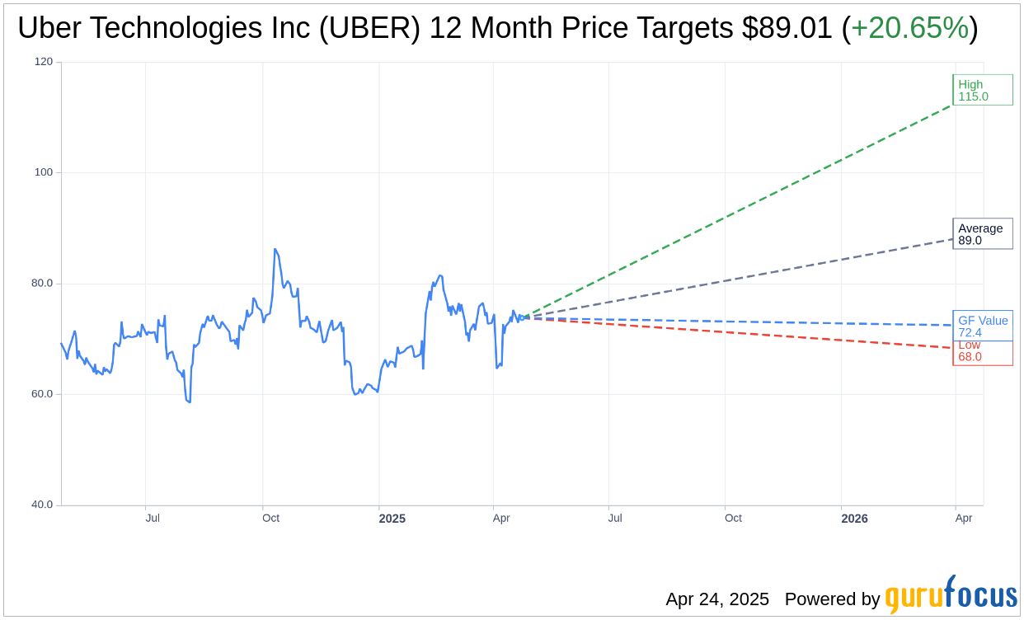Click the red dashed low-target line
Viewport: 1024px width, 620px height.
coord(742,334)
